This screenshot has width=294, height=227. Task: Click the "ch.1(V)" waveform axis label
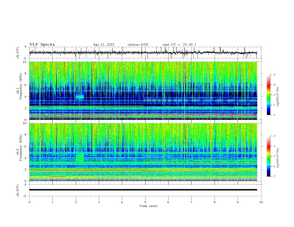pyautogui.click(x=18, y=53)
